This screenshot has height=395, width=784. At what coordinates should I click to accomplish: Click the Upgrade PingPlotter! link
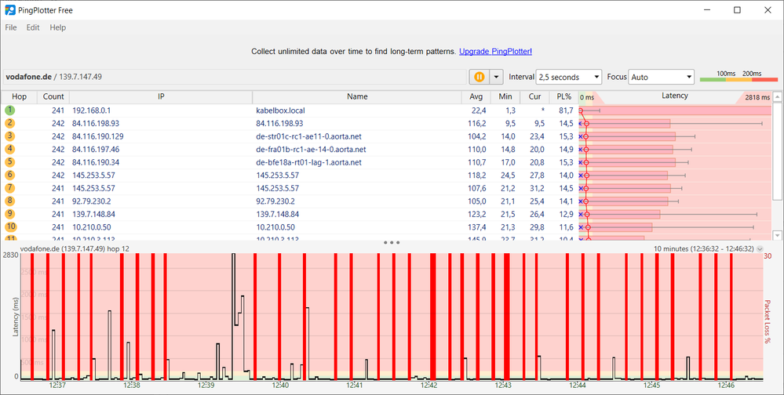tap(495, 51)
